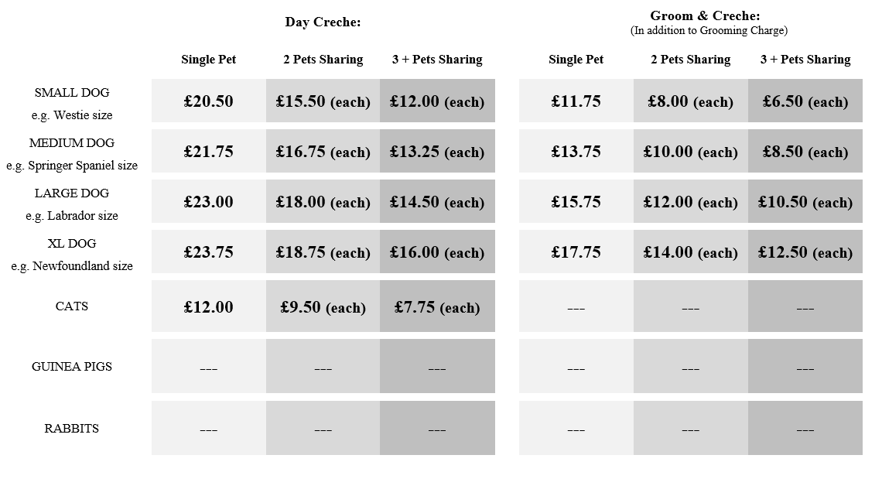This screenshot has height=479, width=882.
Task: Select the SMALL DOG row label
Action: click(x=72, y=92)
